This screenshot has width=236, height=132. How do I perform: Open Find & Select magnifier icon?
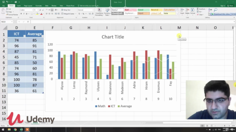coord(215,10)
